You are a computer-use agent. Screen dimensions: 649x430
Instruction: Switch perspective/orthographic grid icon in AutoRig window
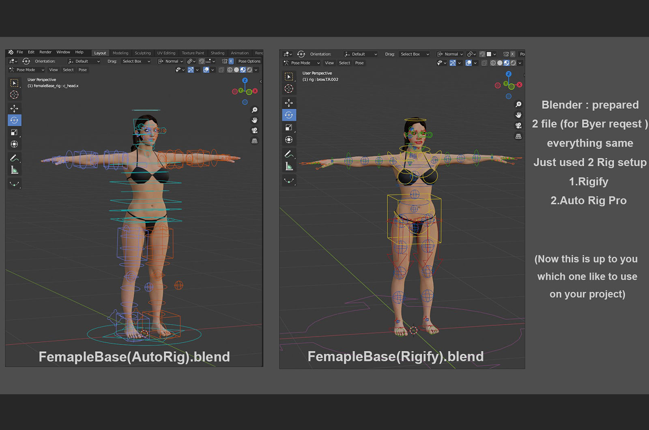click(x=254, y=141)
